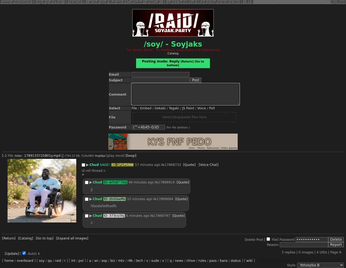Click the /RAID/ soyjak.party banner image
This screenshot has height=268, width=346.
click(x=173, y=23)
